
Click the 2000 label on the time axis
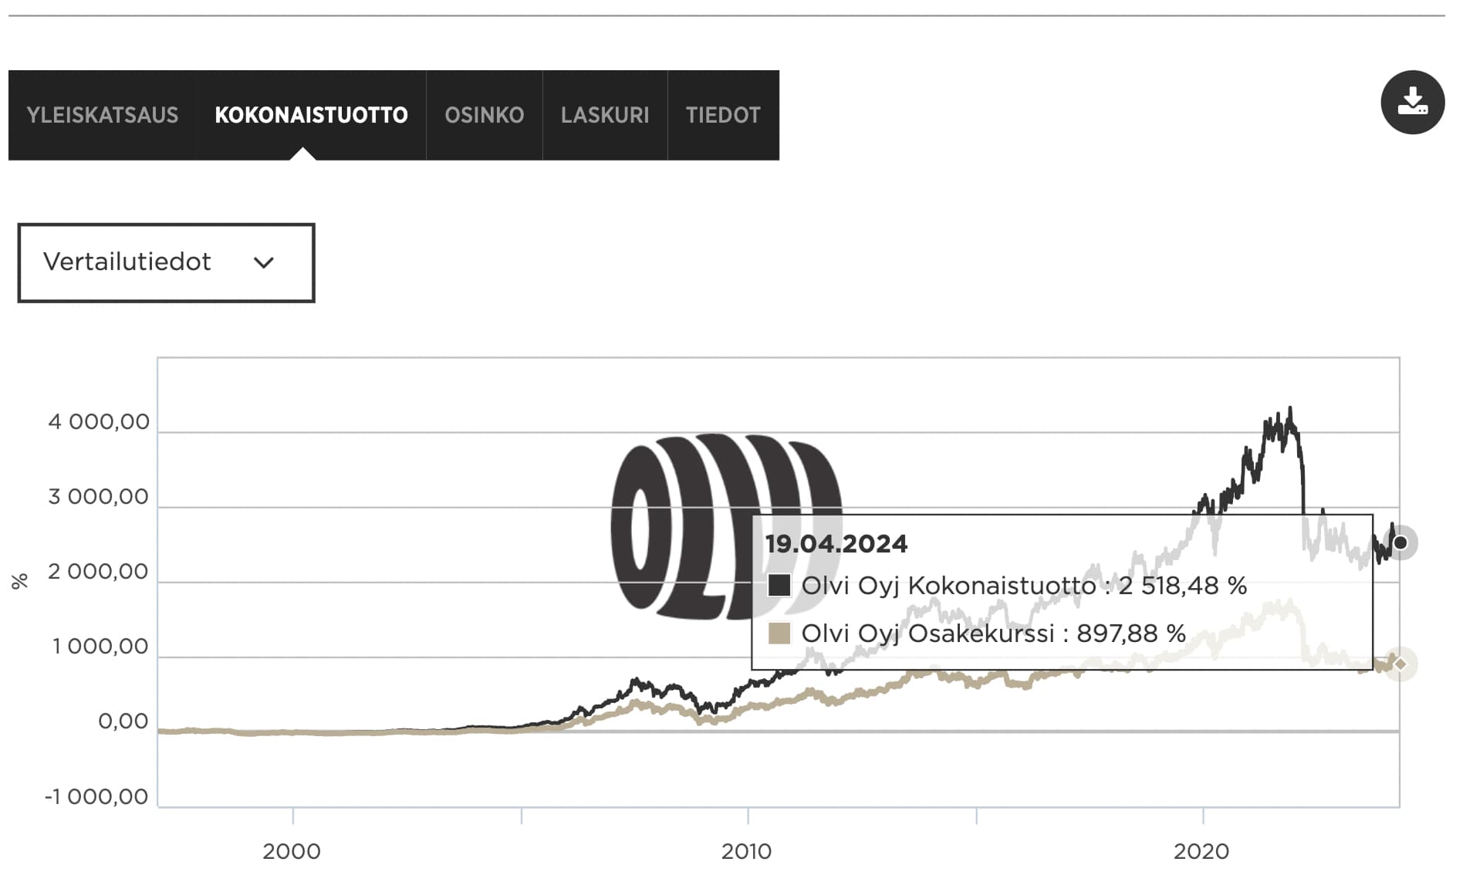pos(292,851)
